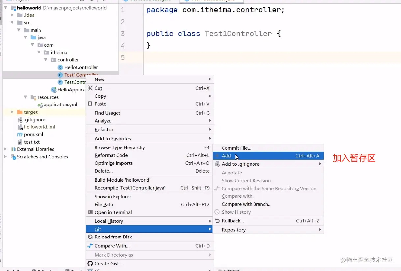401x271 pixels.
Task: Click the orange target folder icon
Action: (x=19, y=112)
